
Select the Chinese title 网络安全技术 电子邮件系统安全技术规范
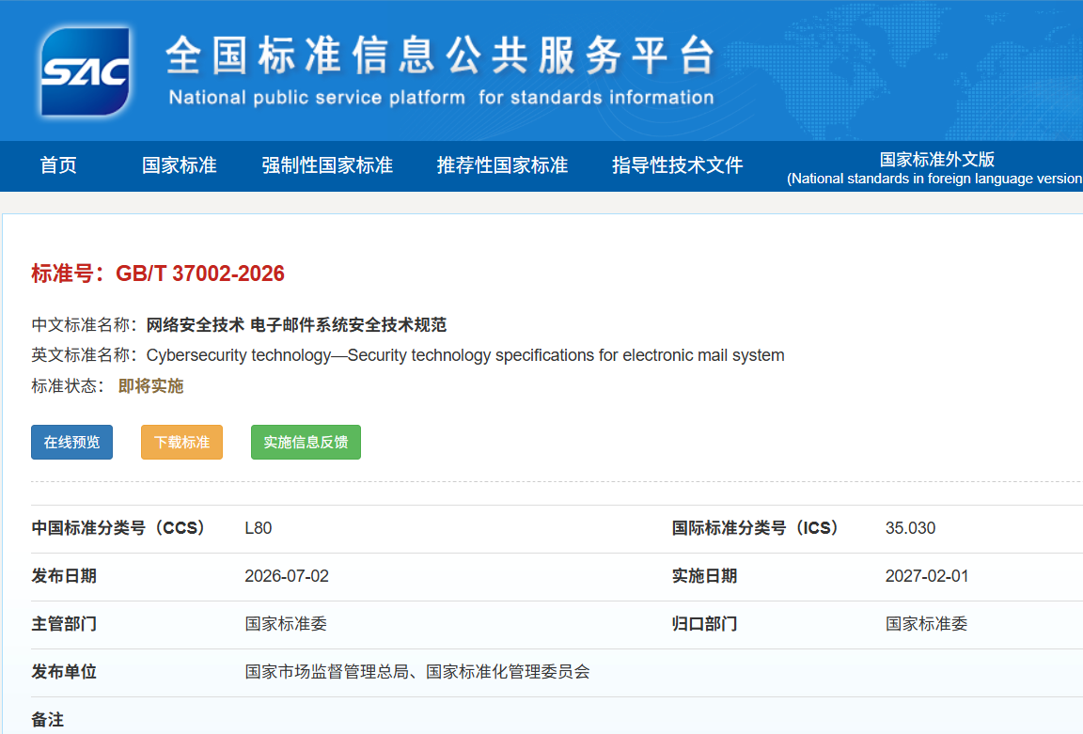[x=296, y=324]
